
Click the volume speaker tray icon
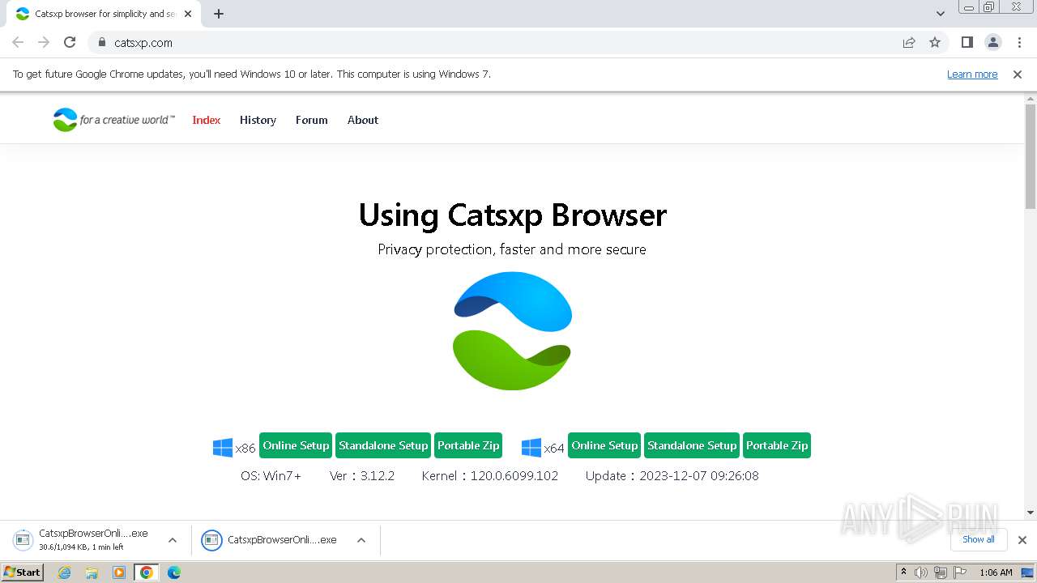[x=920, y=572]
